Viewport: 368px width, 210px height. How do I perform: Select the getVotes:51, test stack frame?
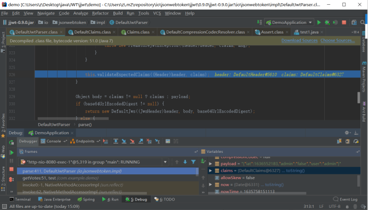[108, 178]
